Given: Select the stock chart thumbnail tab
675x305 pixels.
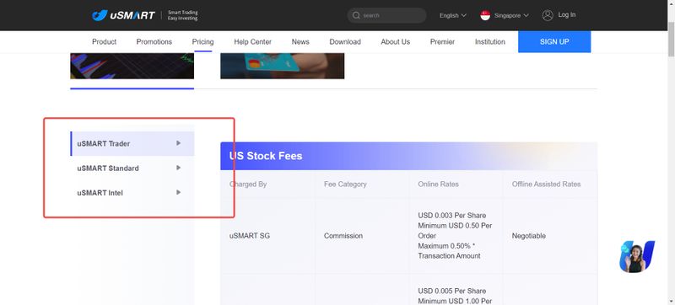Looking at the screenshot, I should click(x=132, y=66).
